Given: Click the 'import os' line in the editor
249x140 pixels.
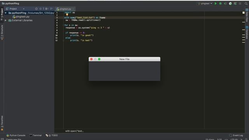Looking at the screenshot, I should coord(70,12).
